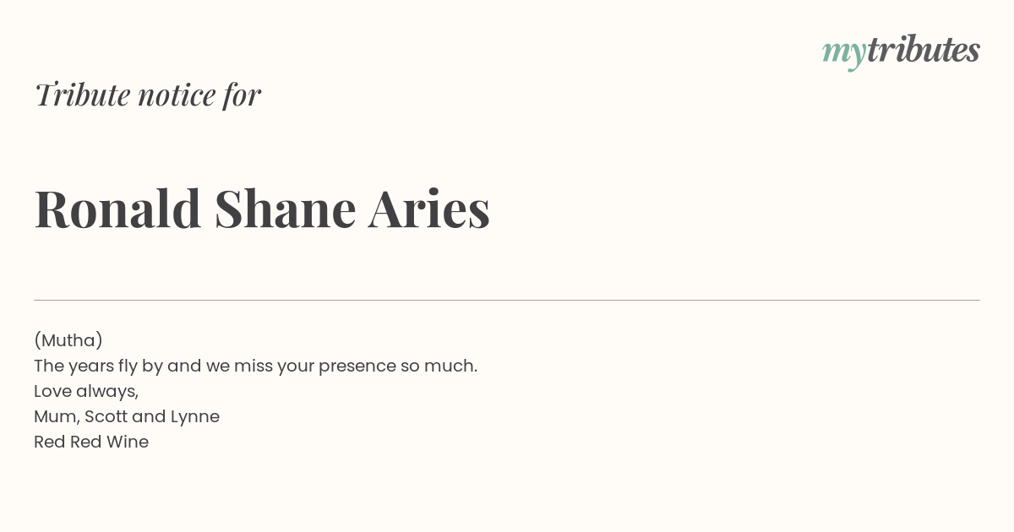
Task: Click the "The years fly by" sentence
Action: click(x=255, y=366)
